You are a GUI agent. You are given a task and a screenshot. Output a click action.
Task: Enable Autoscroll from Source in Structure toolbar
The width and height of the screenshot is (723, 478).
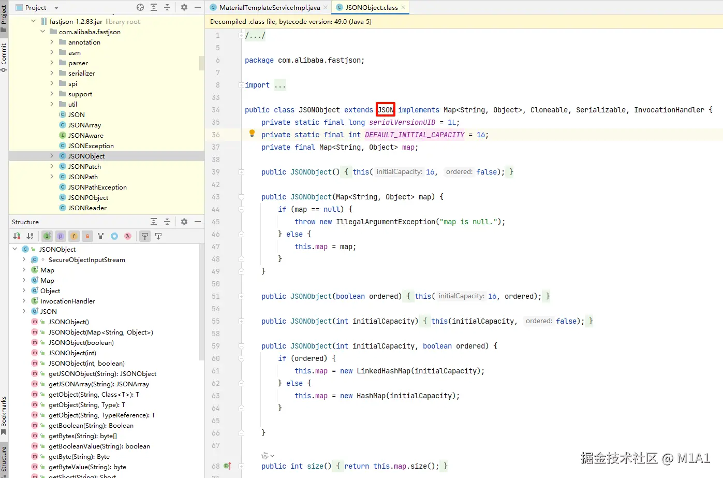click(x=158, y=236)
